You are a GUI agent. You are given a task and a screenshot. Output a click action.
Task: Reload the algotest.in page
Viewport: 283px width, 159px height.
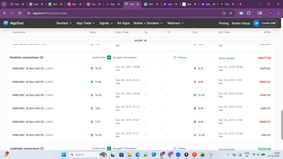point(20,13)
